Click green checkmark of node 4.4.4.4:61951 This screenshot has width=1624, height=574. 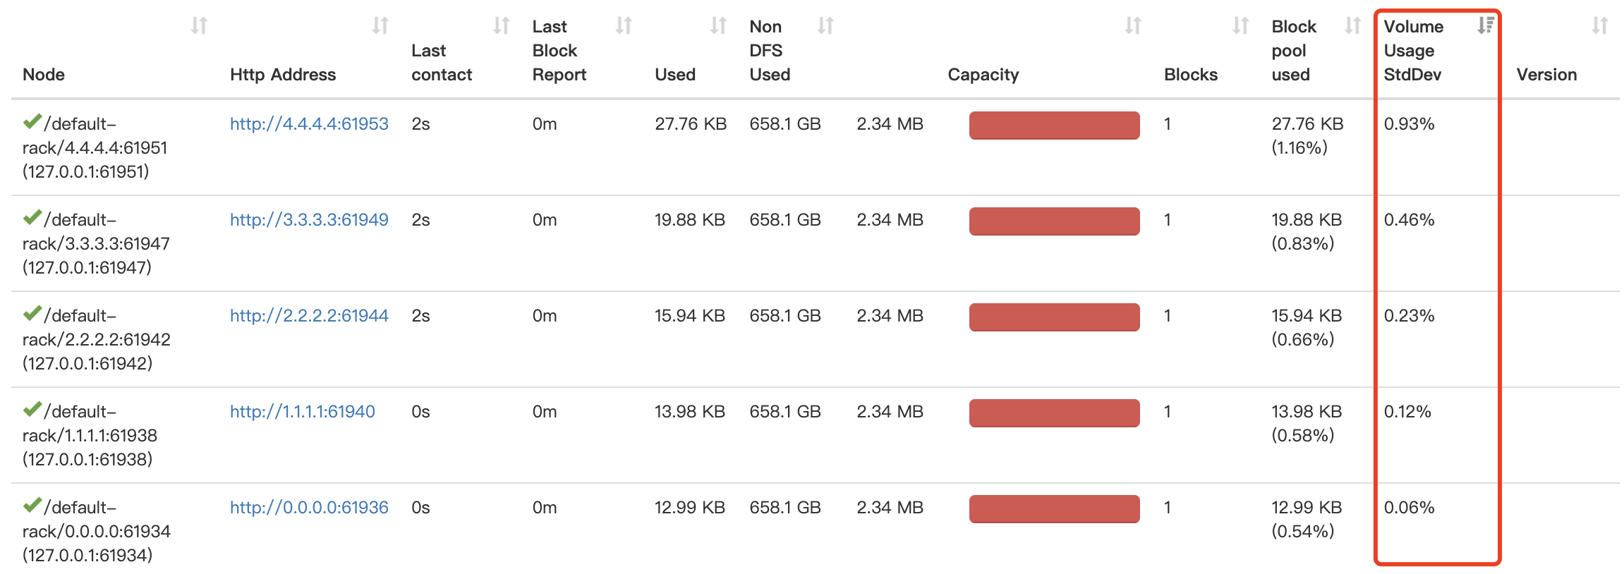[x=32, y=121]
